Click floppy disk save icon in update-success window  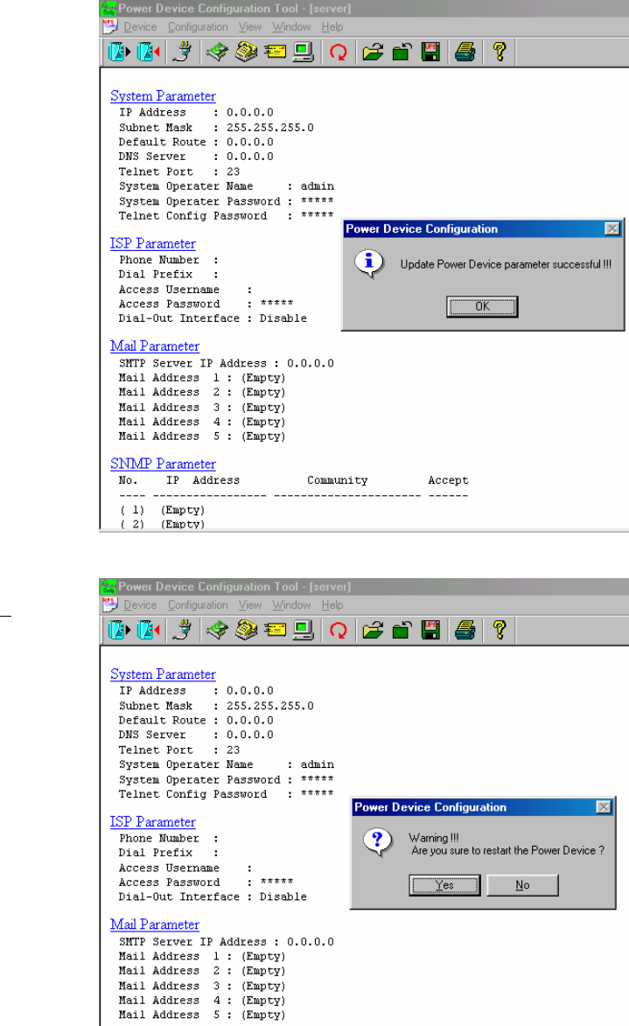(x=430, y=52)
